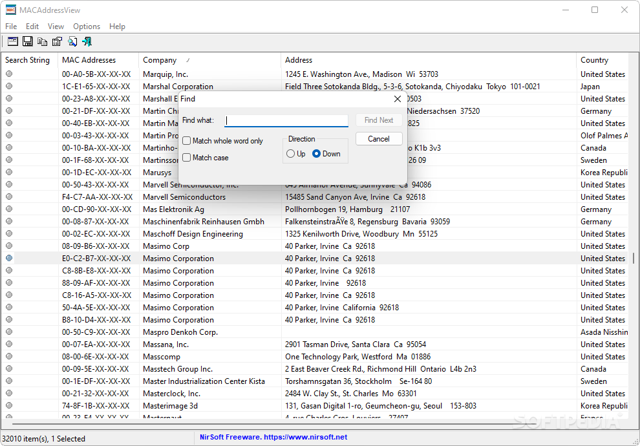Click Cancel in the Find dialog
The image size is (640, 446).
click(379, 139)
